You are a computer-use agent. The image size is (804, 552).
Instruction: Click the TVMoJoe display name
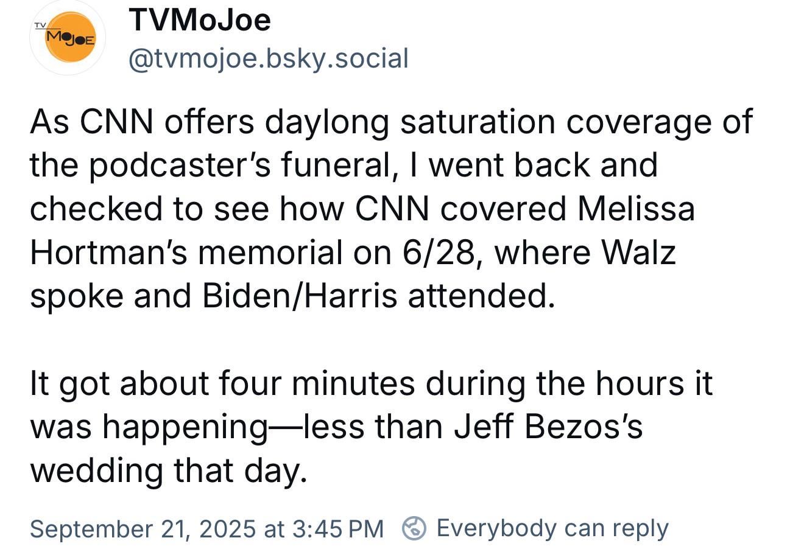point(200,20)
